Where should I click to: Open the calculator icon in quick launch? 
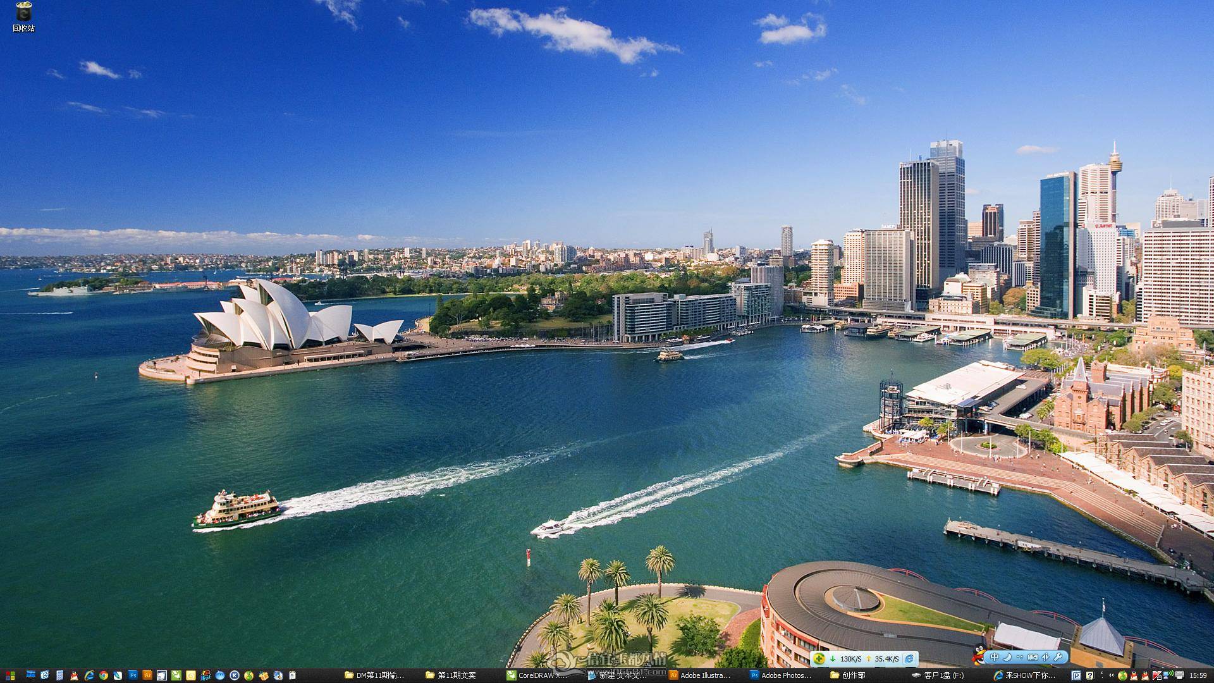coord(59,675)
